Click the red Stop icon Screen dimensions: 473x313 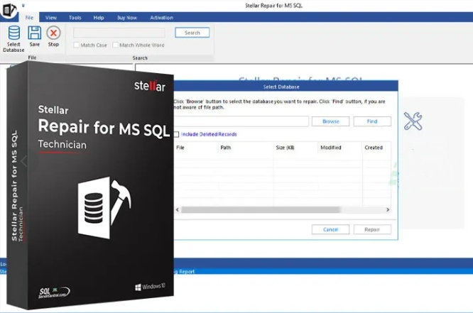53,33
